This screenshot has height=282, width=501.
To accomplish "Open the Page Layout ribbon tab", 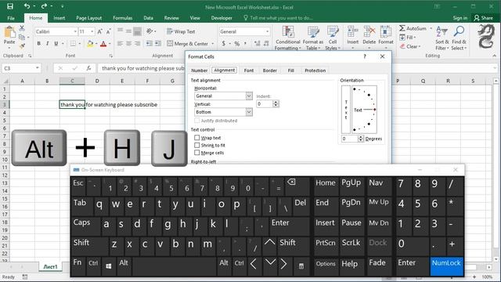I will coord(88,18).
